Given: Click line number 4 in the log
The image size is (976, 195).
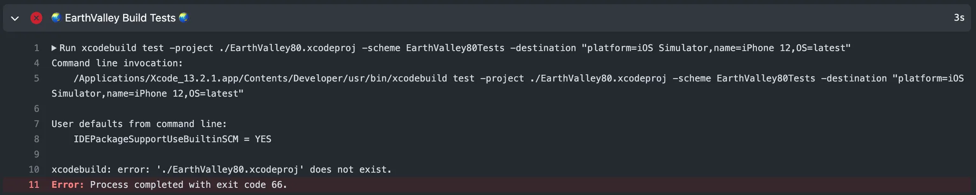Looking at the screenshot, I should click(x=36, y=63).
